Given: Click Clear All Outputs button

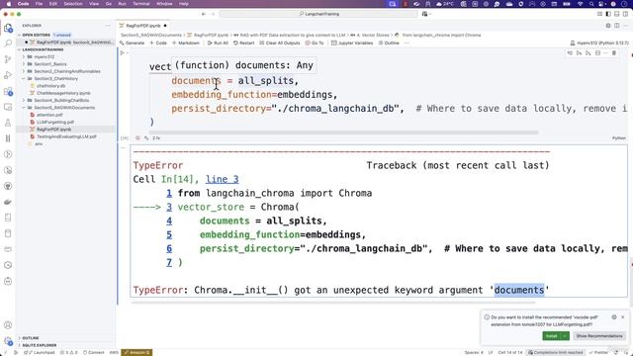Looking at the screenshot, I should 279,43.
